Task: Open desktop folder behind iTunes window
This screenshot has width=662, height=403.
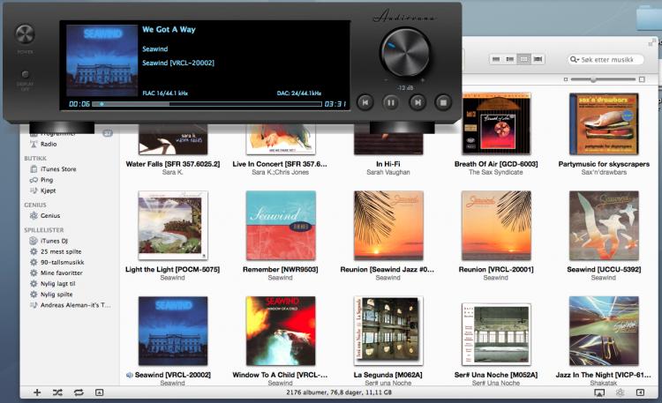Action: pyautogui.click(x=650, y=17)
